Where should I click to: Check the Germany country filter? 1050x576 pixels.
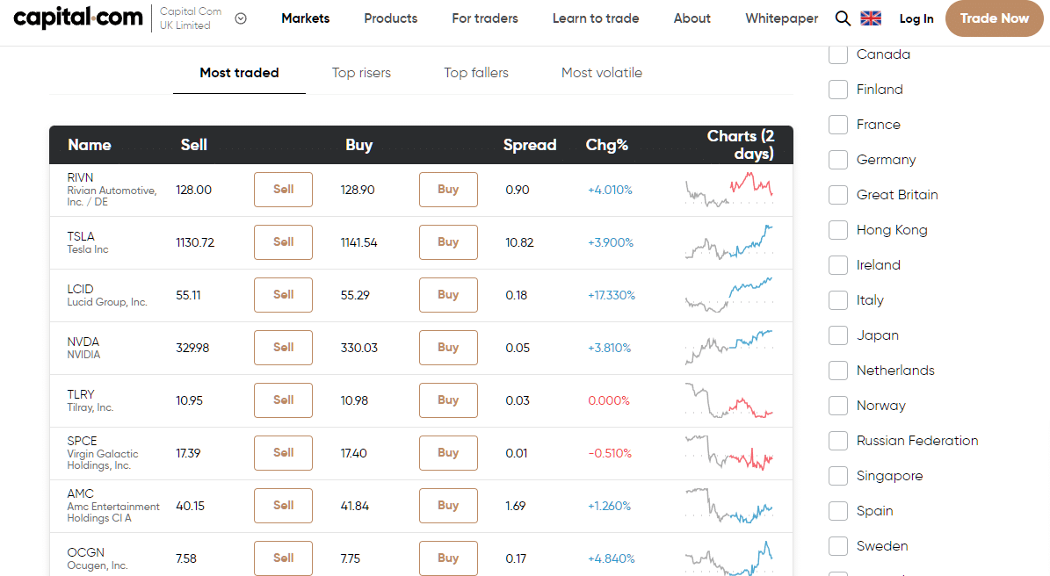[838, 160]
